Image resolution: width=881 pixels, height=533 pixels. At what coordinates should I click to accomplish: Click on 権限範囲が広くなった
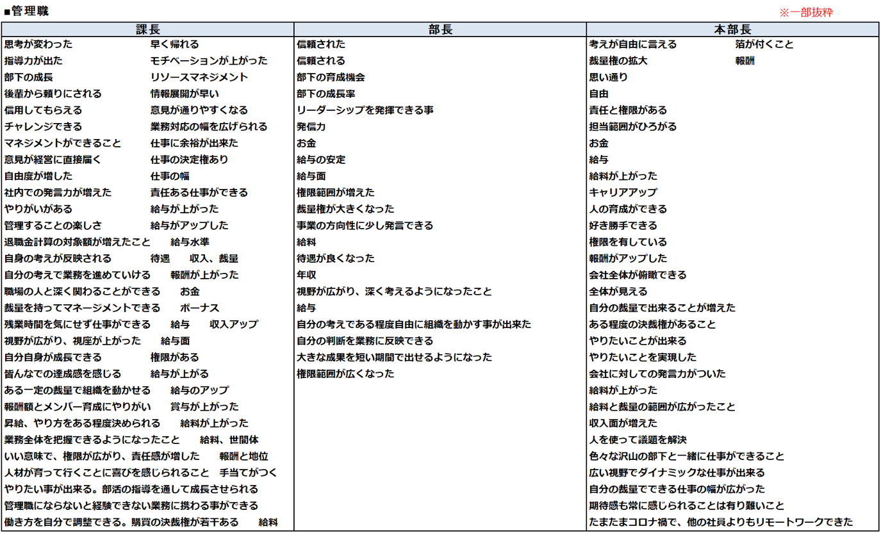pos(345,373)
